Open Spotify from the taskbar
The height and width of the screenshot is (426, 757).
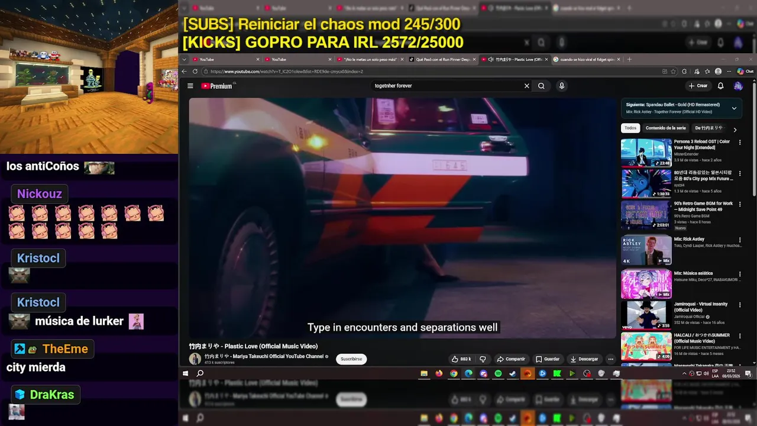click(x=498, y=373)
